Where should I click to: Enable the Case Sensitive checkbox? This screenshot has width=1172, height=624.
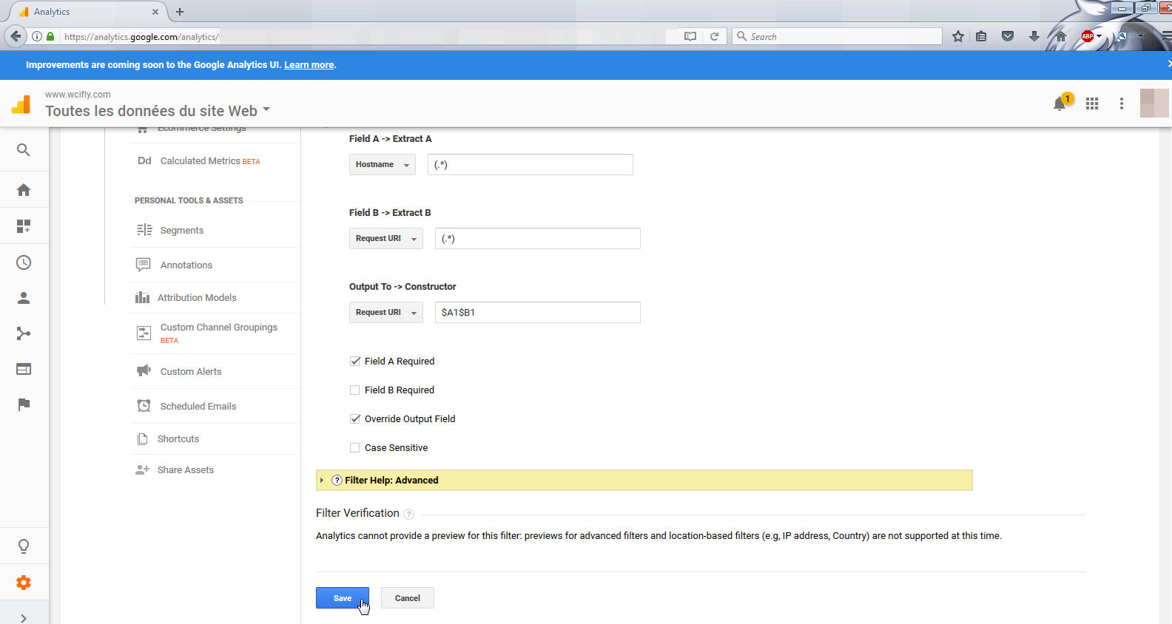point(355,448)
